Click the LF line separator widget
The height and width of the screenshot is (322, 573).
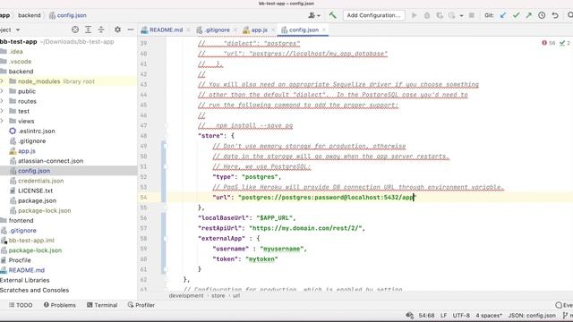443,315
